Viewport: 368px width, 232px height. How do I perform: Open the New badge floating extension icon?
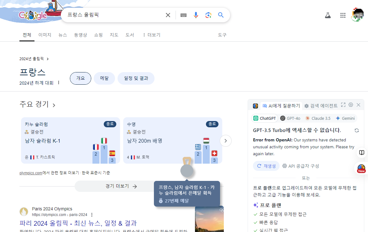tap(361, 168)
